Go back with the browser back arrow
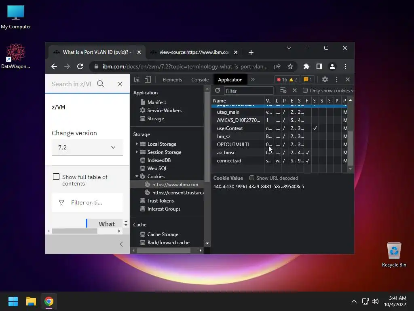The width and height of the screenshot is (414, 311). click(54, 67)
